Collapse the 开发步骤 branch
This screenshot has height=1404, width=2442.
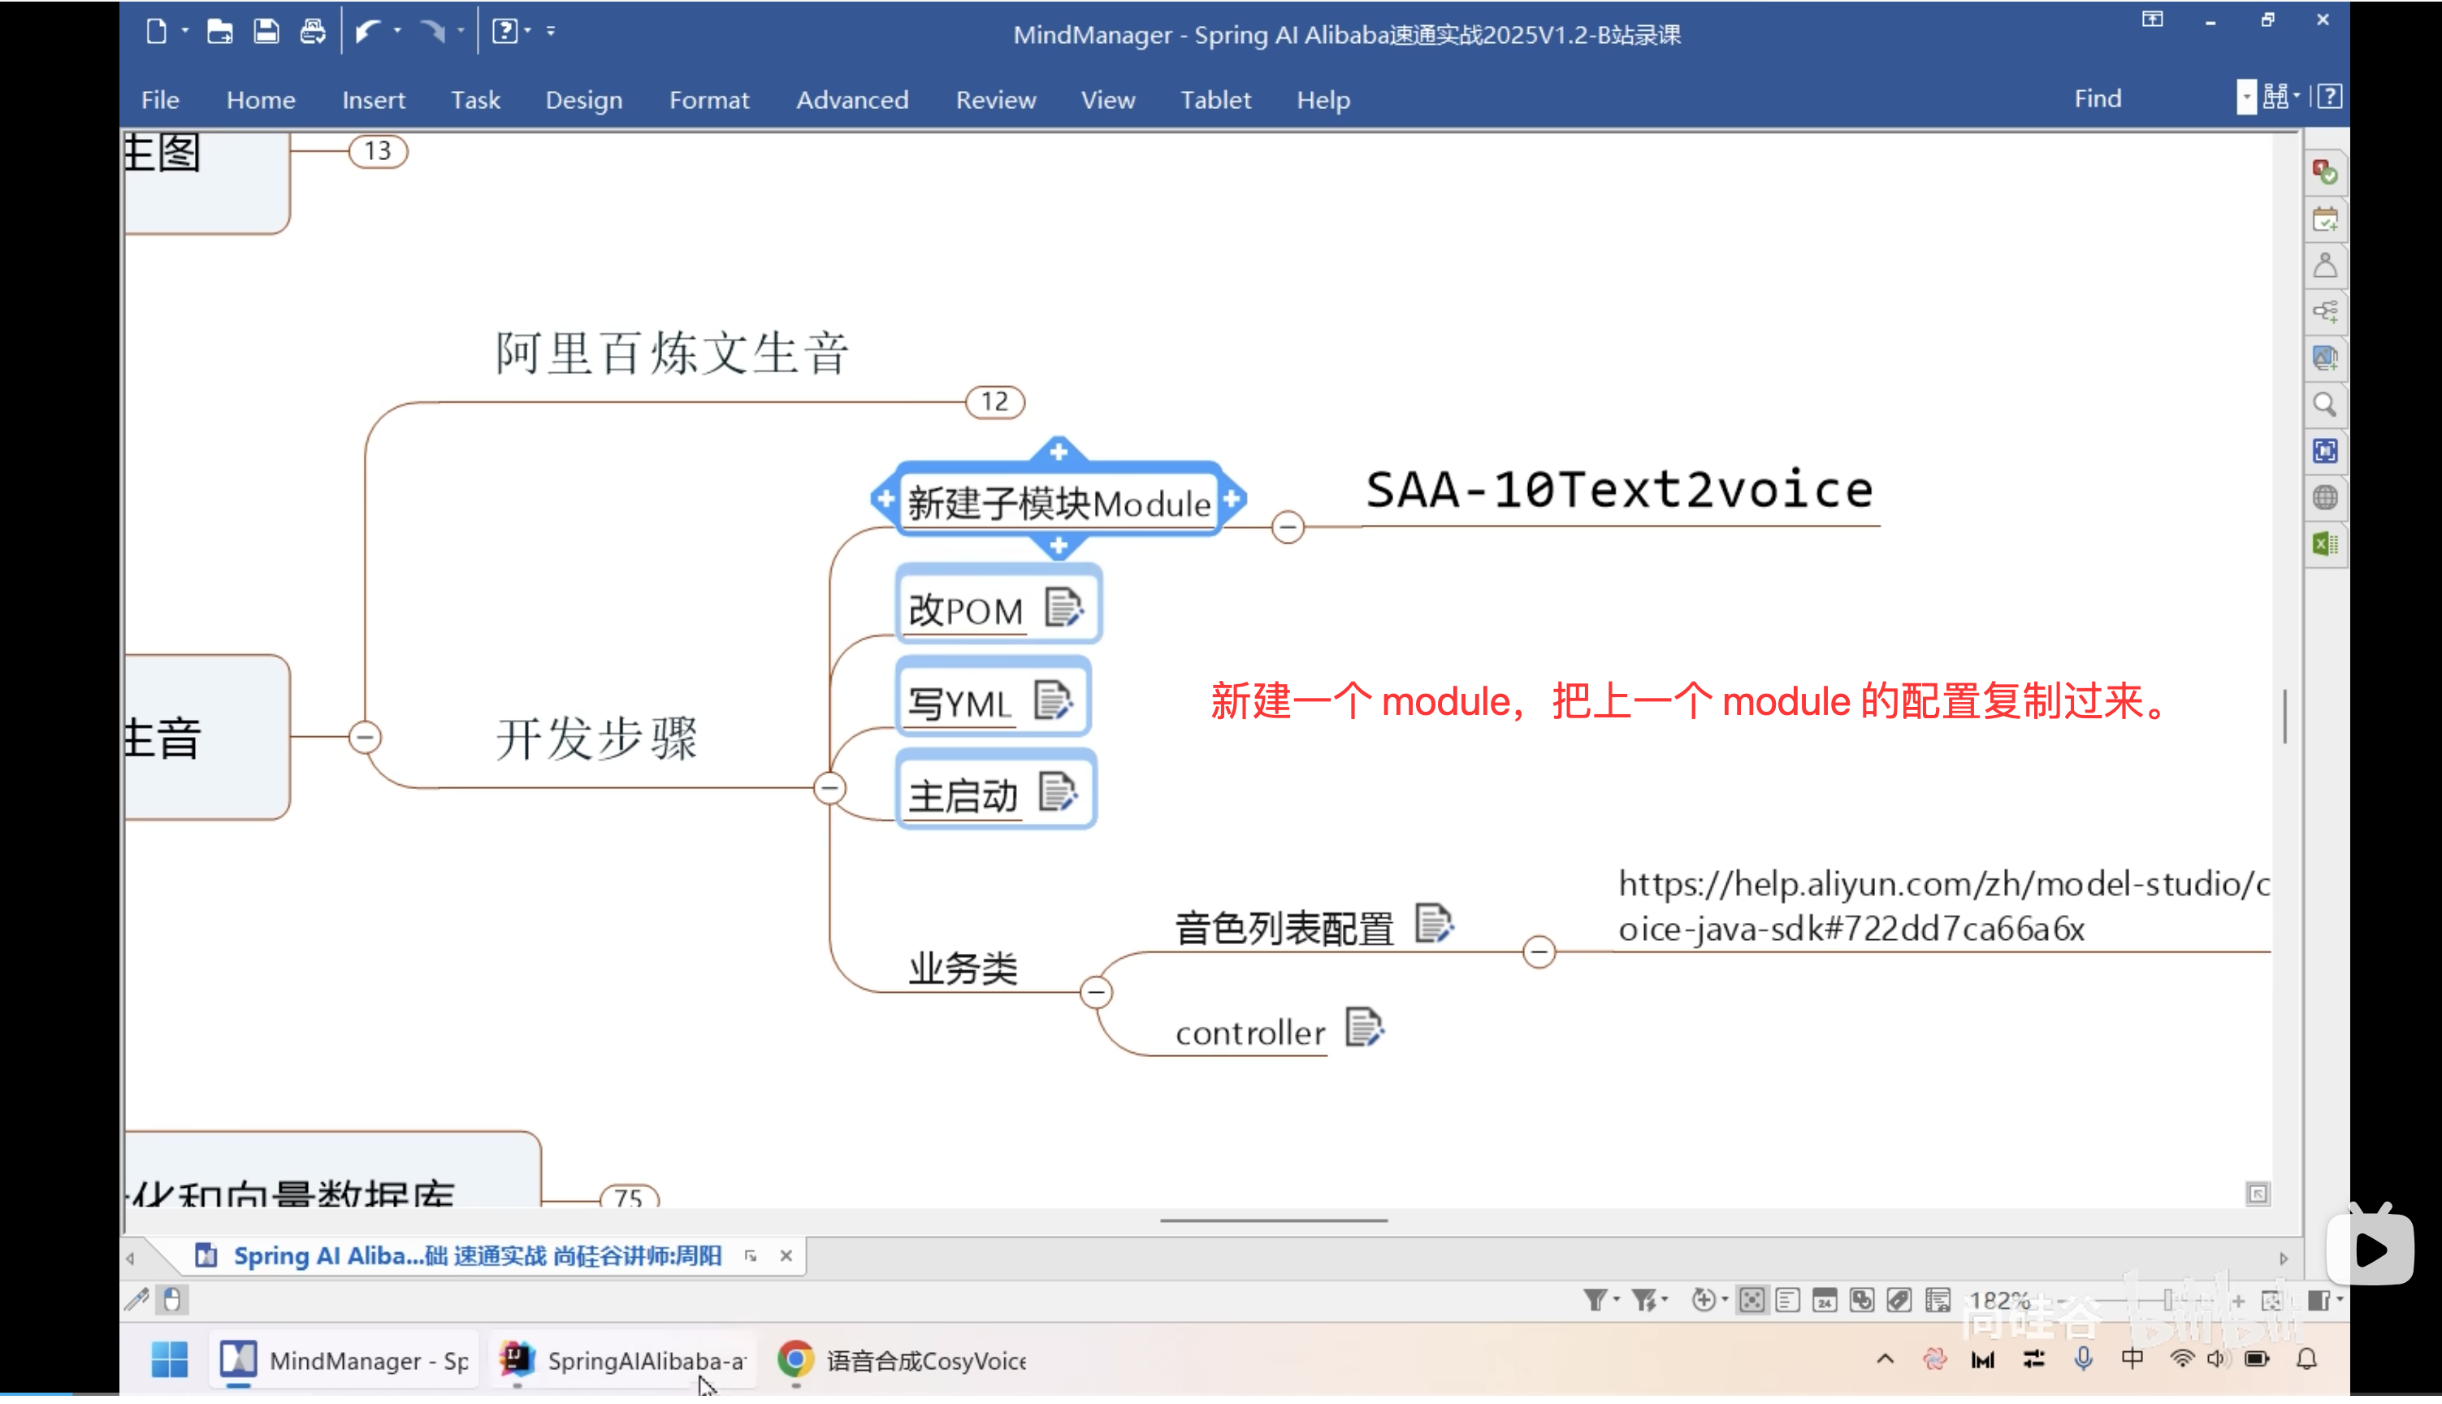[x=829, y=788]
